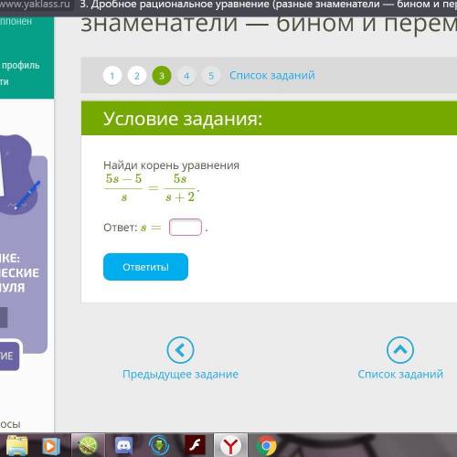The width and height of the screenshot is (457, 457).
Task: Open File Explorer from the taskbar
Action: 17,445
